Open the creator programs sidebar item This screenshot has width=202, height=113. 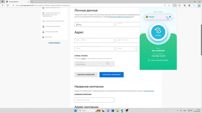click(x=54, y=26)
